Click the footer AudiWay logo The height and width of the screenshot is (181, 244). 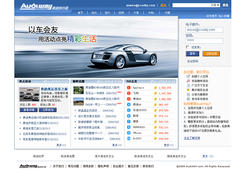point(33,166)
